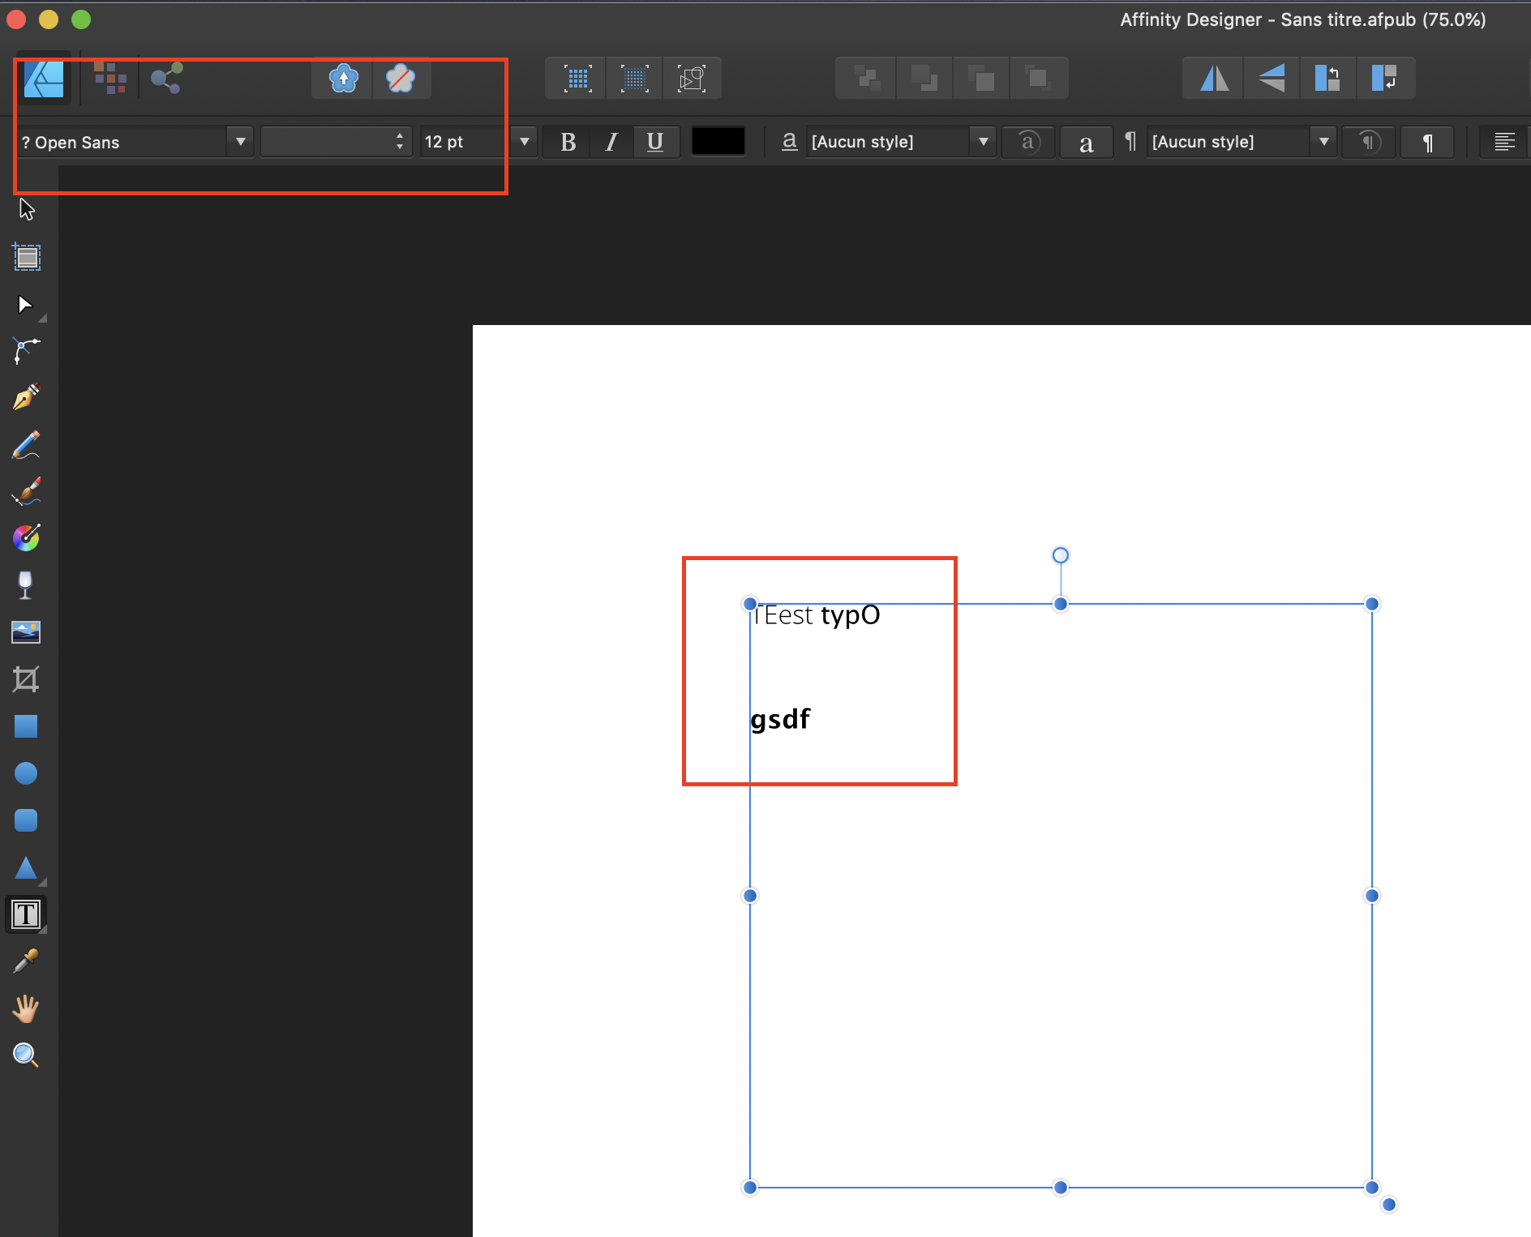The image size is (1531, 1237).
Task: Click the flip horizontal icon
Action: [1214, 79]
